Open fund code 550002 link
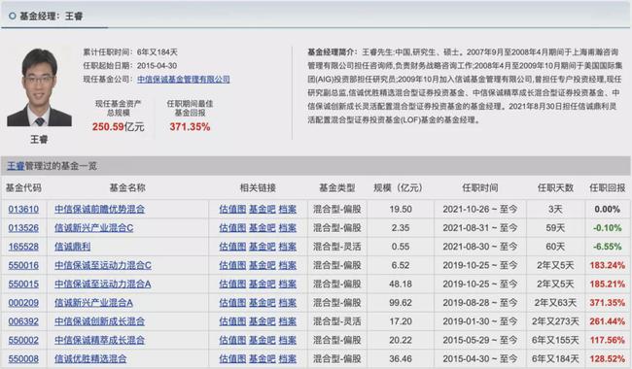Screen dimensions: 632x369 23,341
